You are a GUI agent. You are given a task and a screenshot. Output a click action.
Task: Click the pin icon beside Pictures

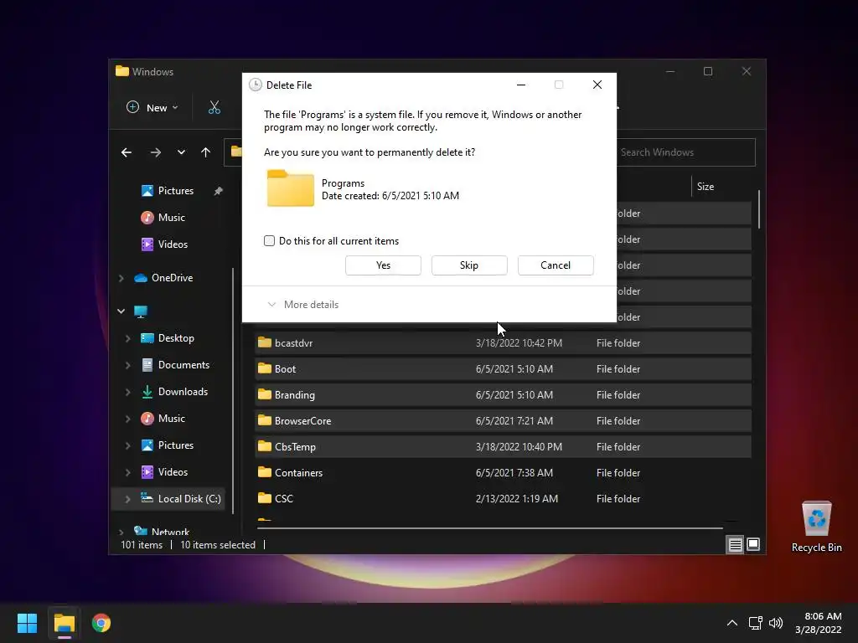(x=219, y=191)
